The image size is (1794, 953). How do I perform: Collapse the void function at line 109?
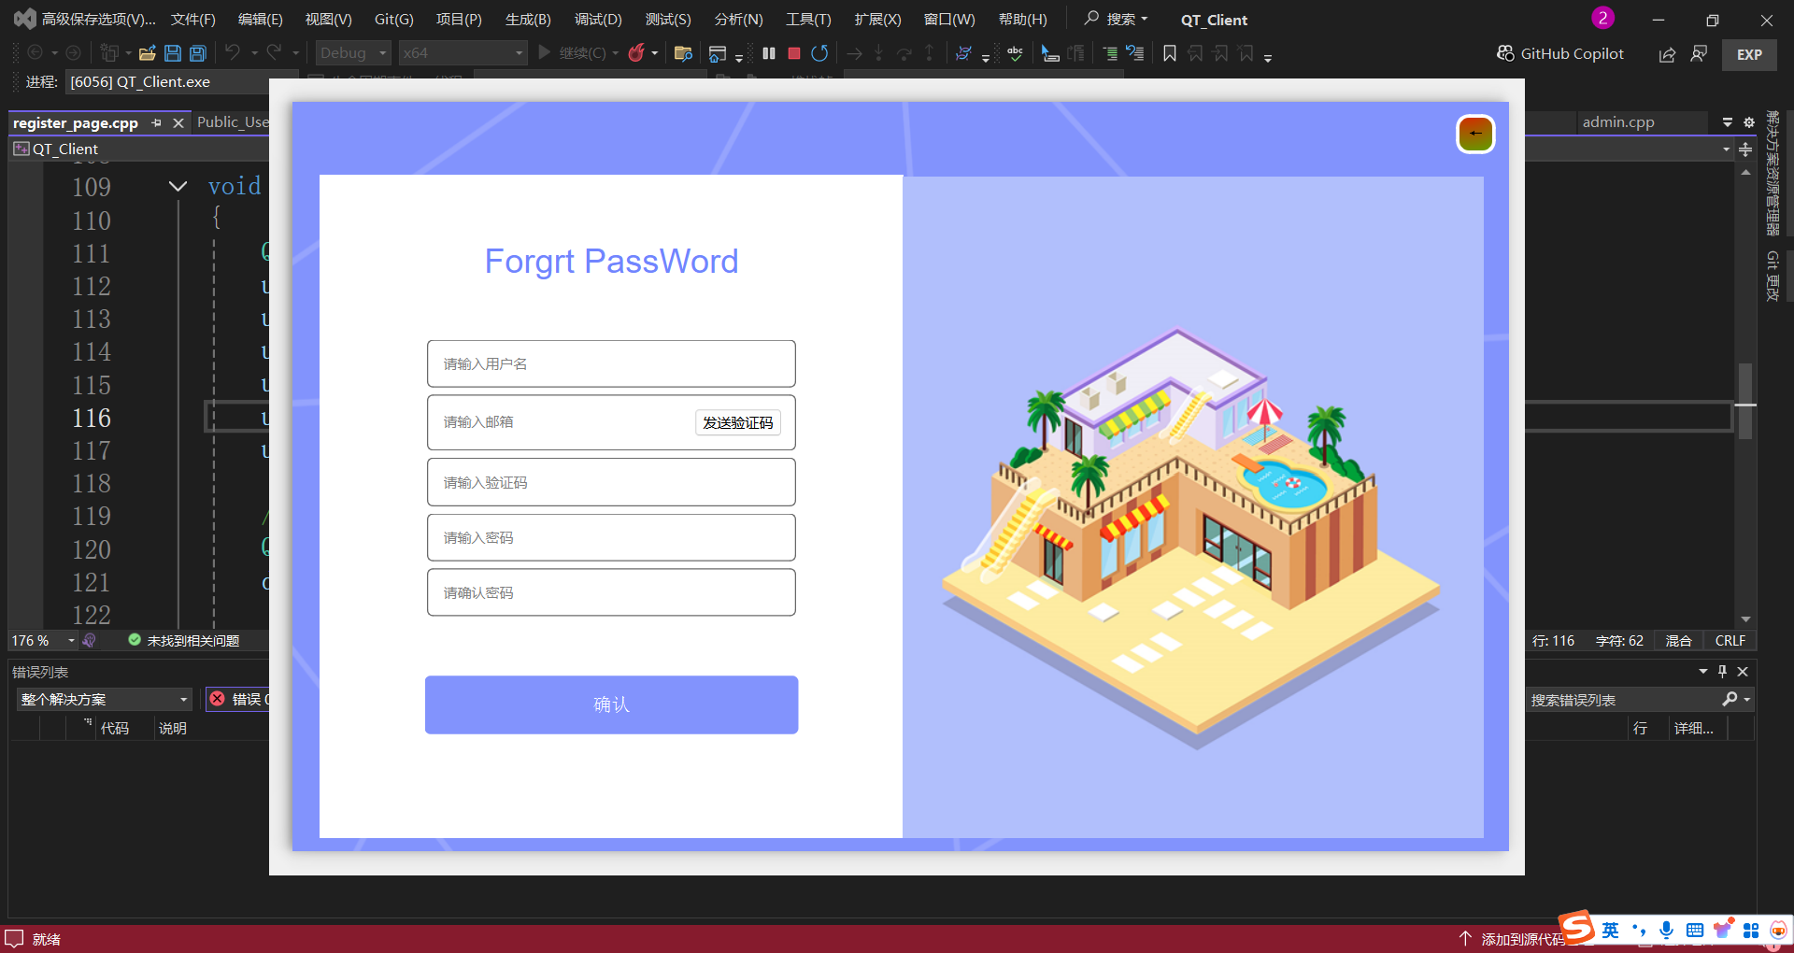pyautogui.click(x=178, y=186)
